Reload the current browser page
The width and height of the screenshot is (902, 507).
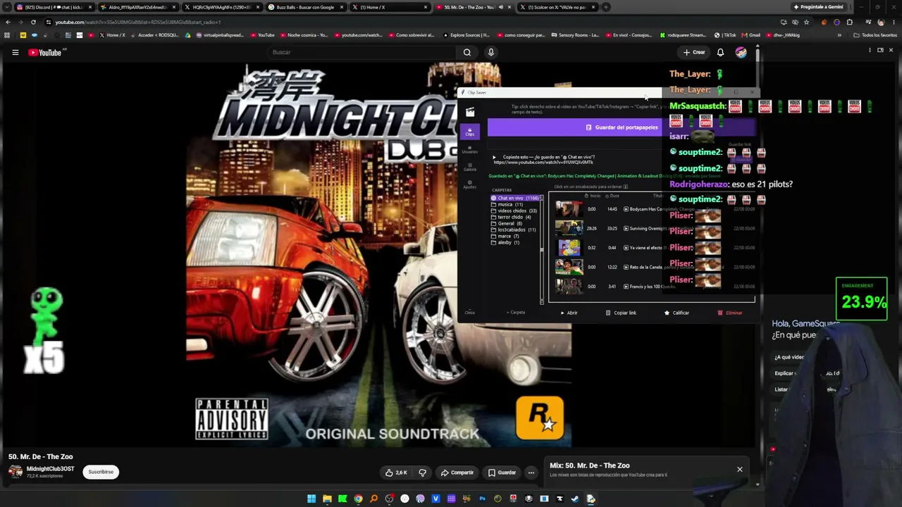coord(33,22)
